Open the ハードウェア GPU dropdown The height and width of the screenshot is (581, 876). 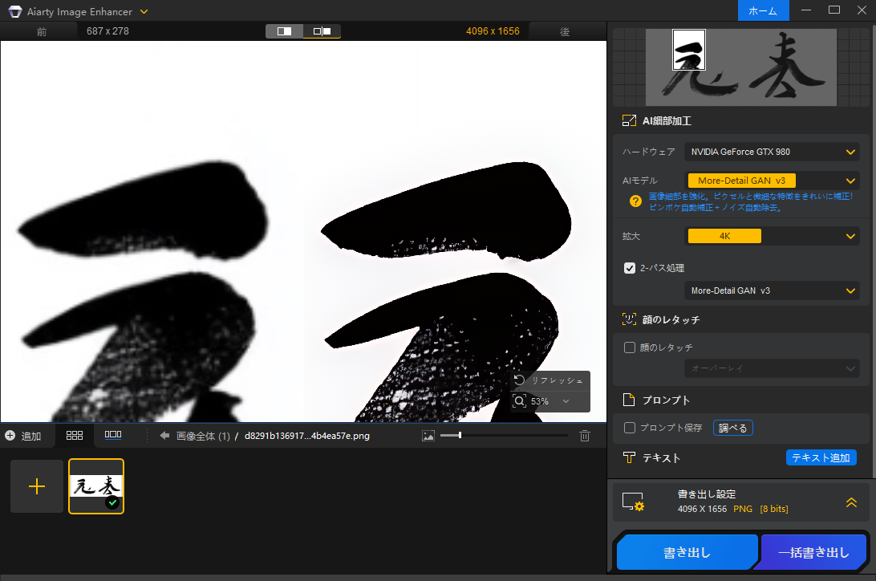coord(772,152)
